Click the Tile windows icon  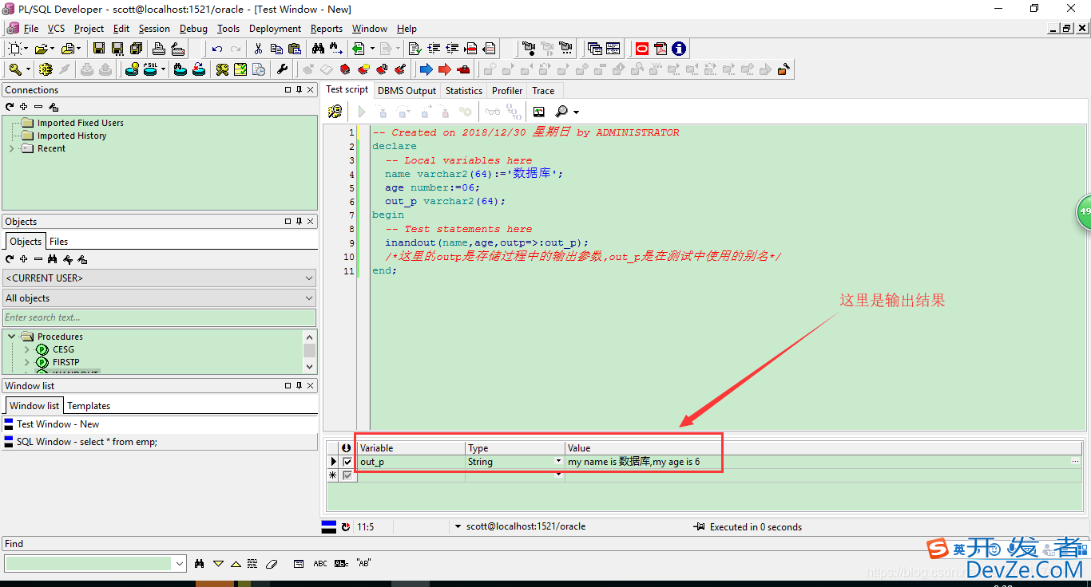pos(613,49)
